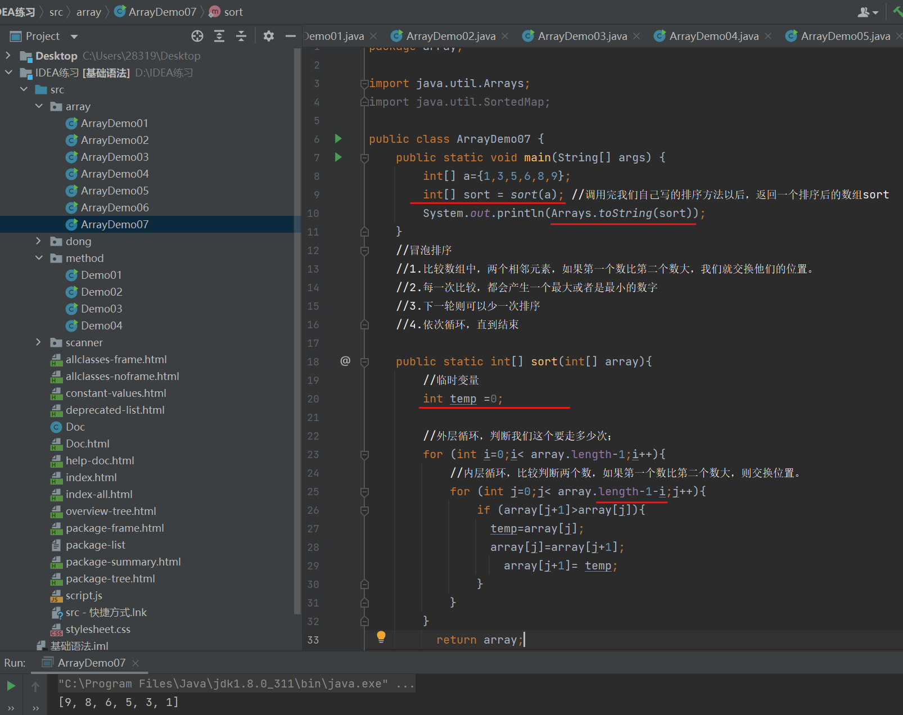
Task: Close the ArrayDemo02.java tab
Action: pos(505,37)
